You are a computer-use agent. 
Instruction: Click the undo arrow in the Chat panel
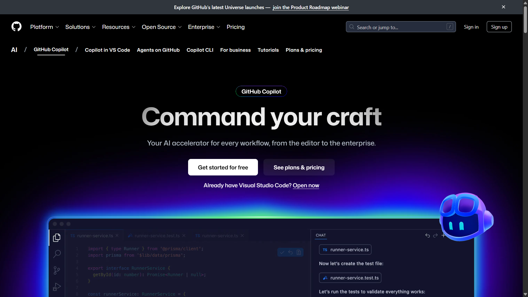(427, 235)
